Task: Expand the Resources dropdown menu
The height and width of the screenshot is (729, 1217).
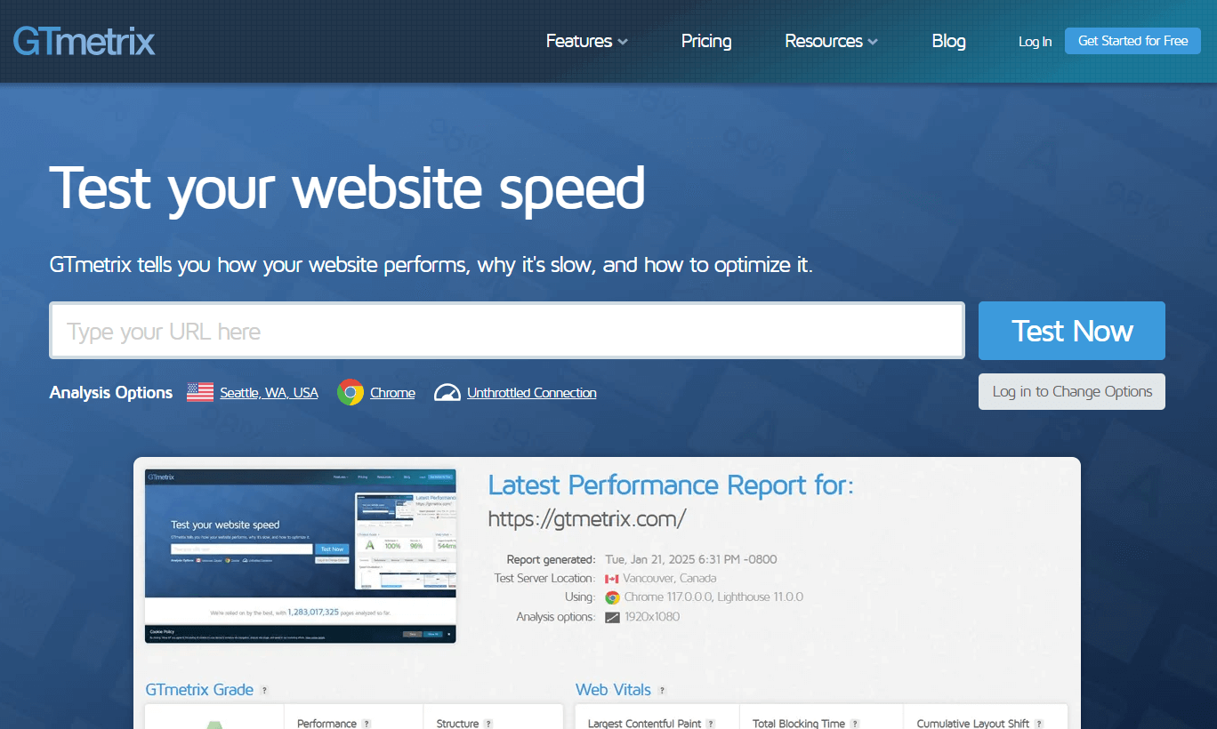Action: click(x=830, y=41)
